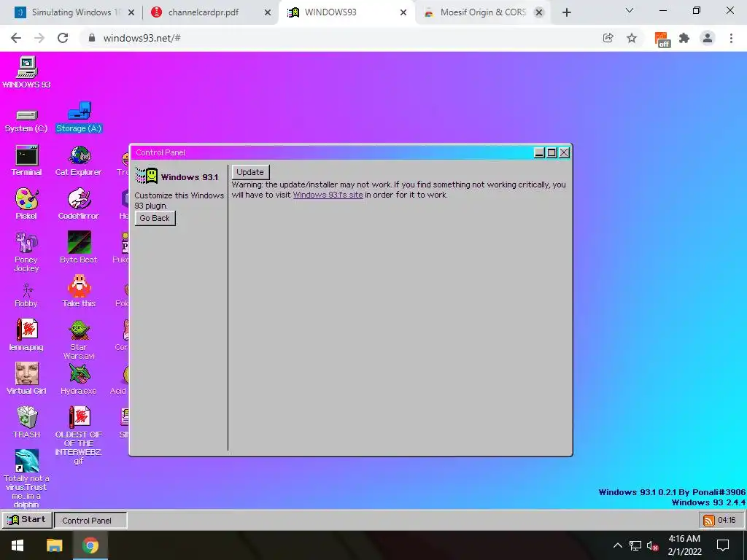Viewport: 747px width, 560px height.
Task: Select Control Panel in the Windows 93 taskbar
Action: click(x=90, y=521)
